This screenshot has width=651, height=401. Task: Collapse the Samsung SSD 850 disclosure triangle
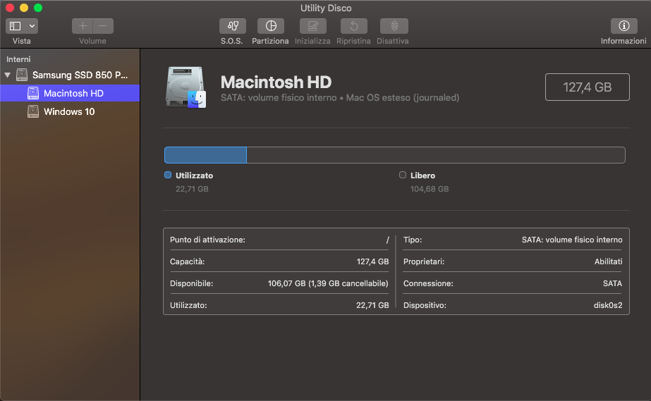pos(8,75)
